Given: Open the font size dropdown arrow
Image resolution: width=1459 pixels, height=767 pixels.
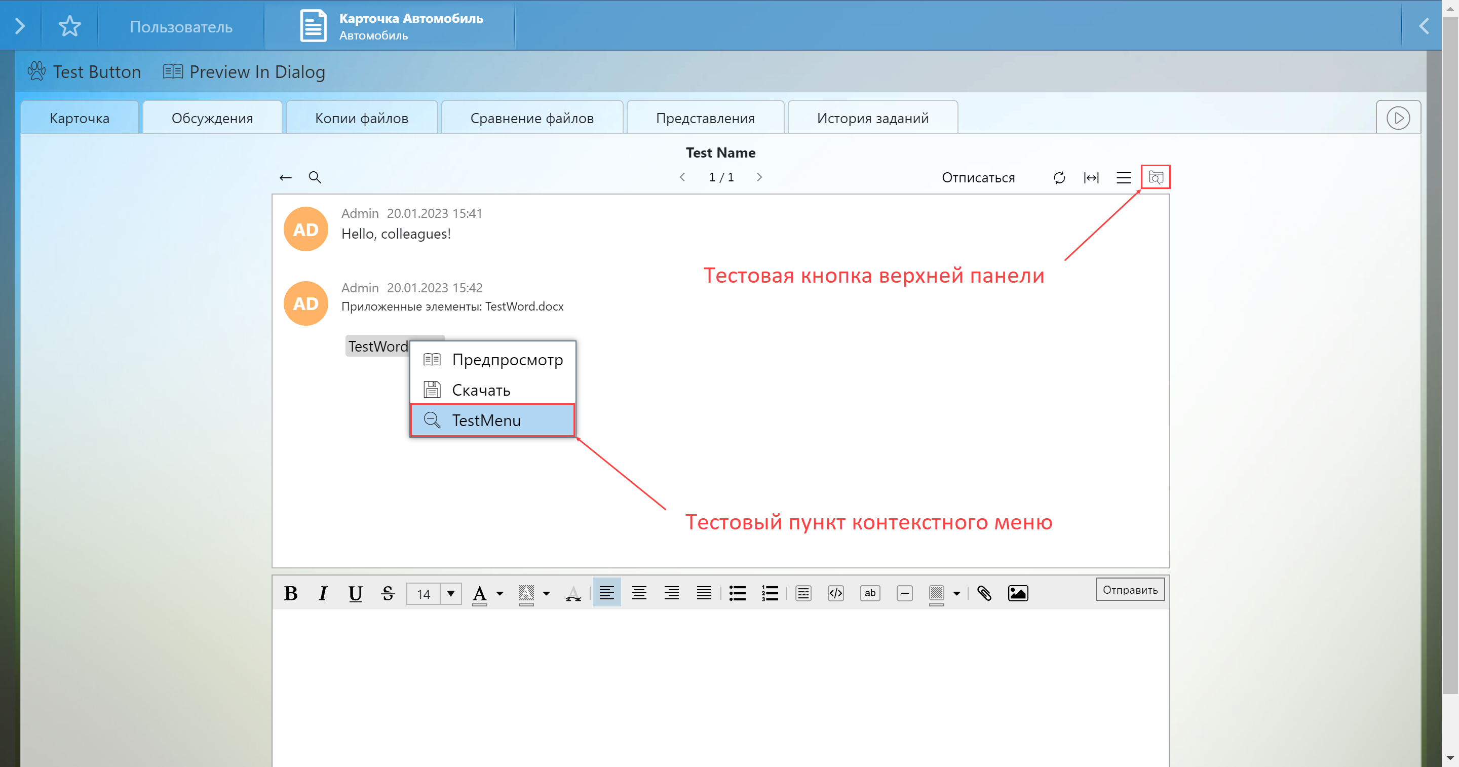Looking at the screenshot, I should click(451, 593).
